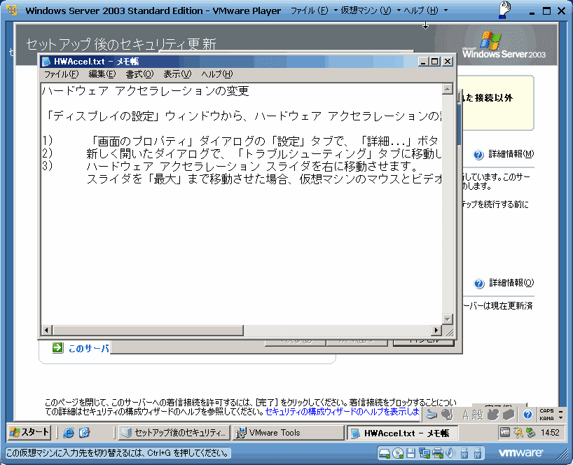
Task: Click the first VMware USB device icon
Action: [x=464, y=453]
